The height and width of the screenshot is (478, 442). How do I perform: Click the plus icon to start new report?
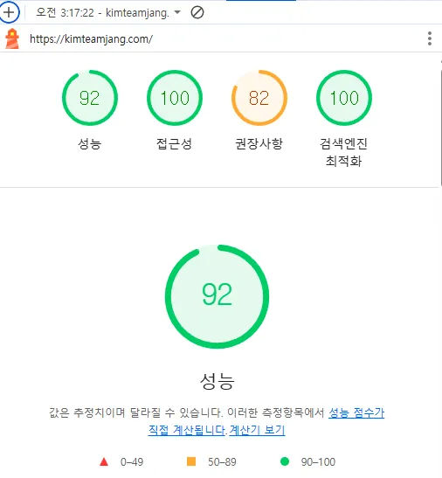click(9, 12)
